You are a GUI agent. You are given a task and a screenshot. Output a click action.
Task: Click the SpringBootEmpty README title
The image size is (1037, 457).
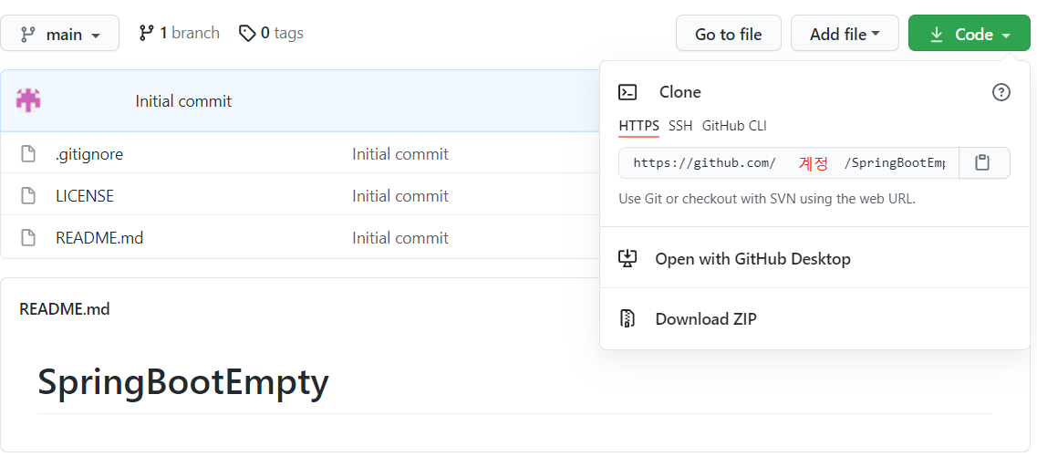(183, 382)
